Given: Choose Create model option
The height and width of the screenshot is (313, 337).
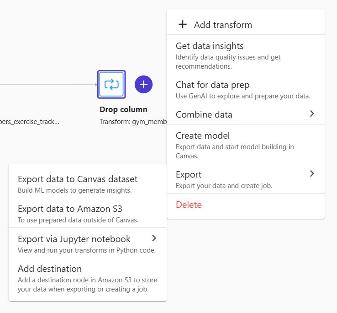Looking at the screenshot, I should click(x=246, y=146).
